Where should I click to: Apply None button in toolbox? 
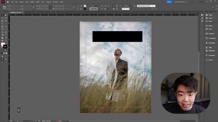6,53
